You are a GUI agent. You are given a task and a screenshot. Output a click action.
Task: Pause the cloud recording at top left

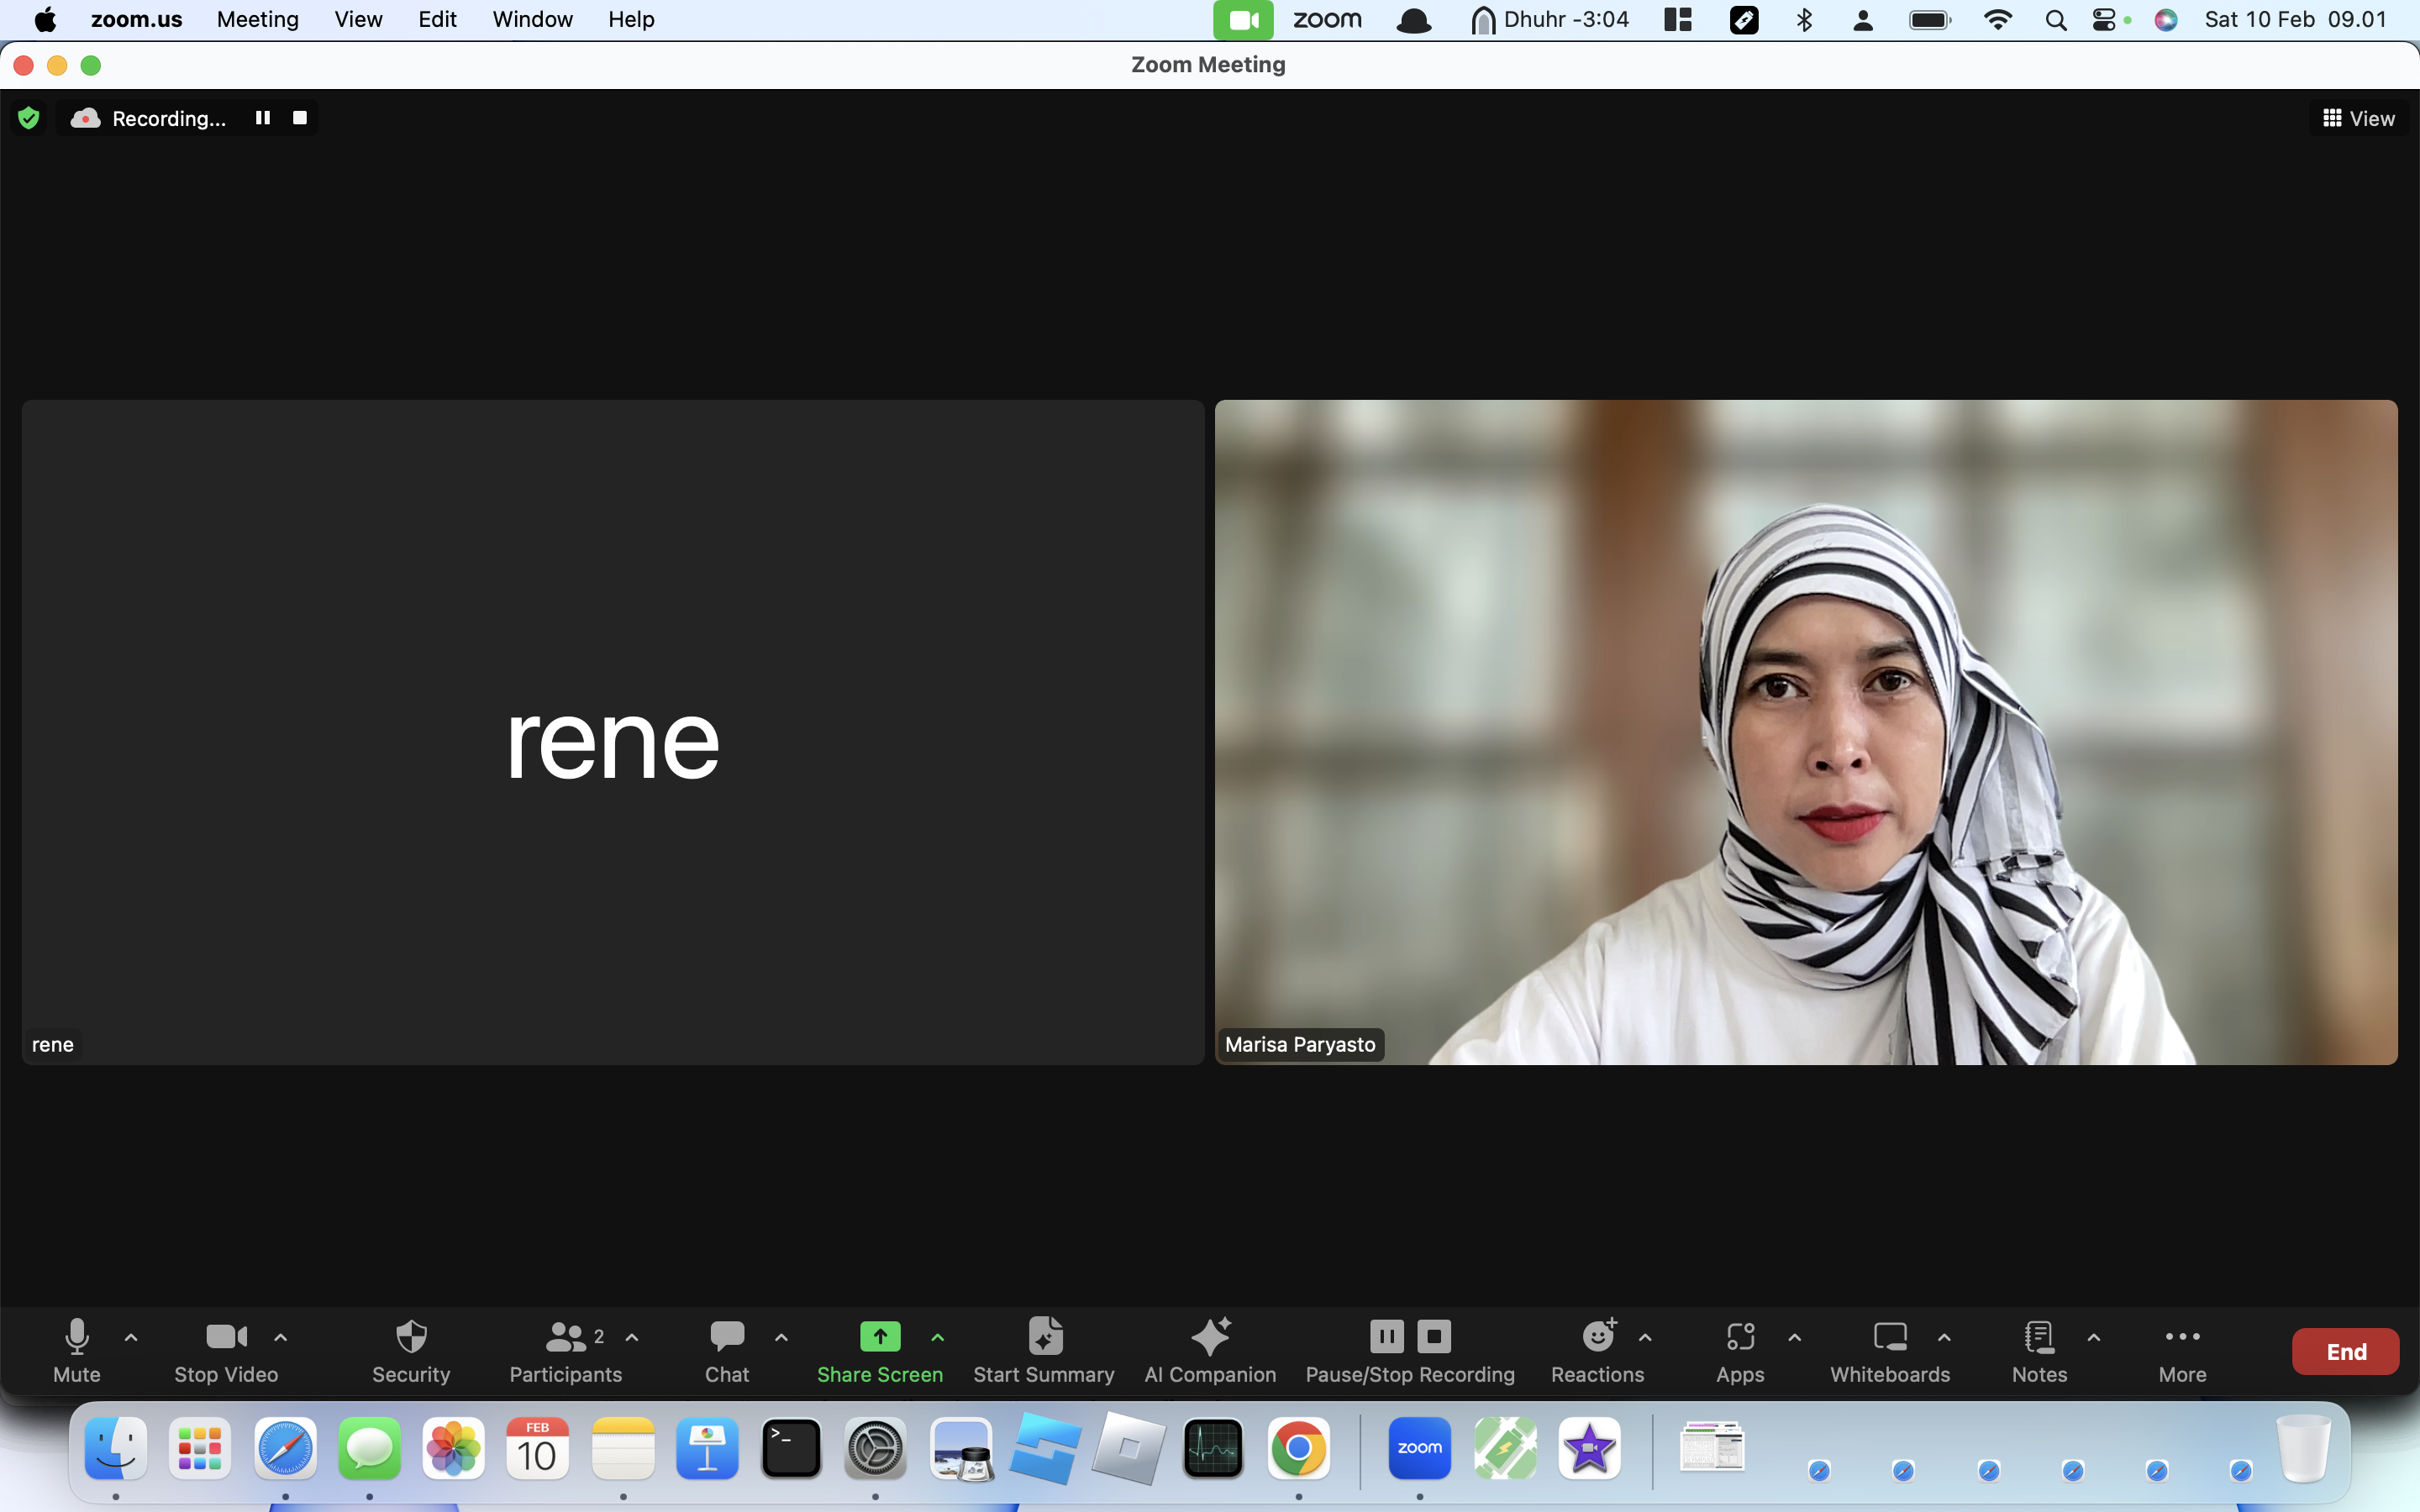(x=262, y=118)
